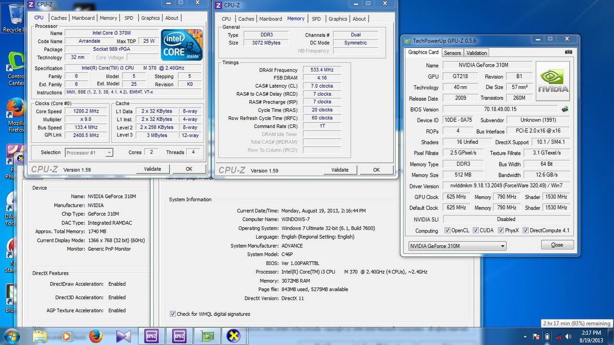Click the battery icon in system tray
This screenshot has height=345, width=614.
click(547, 337)
